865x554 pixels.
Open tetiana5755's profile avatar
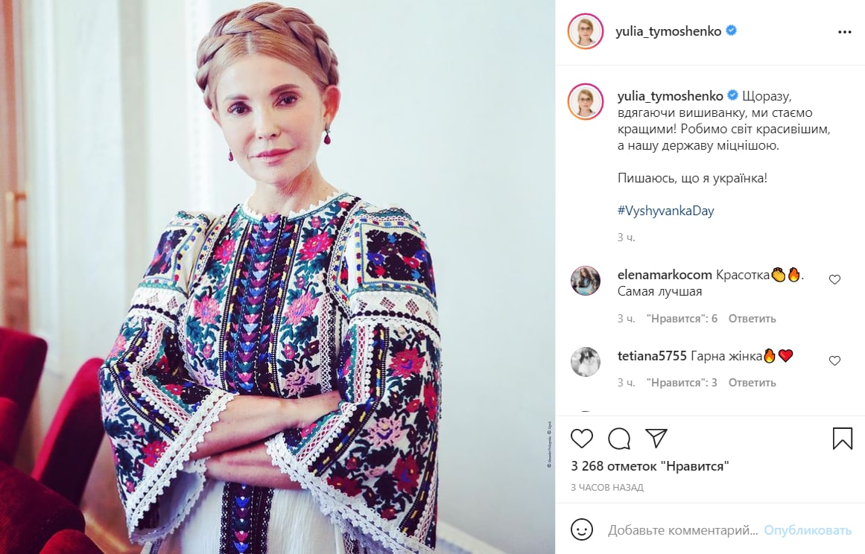coord(586,362)
